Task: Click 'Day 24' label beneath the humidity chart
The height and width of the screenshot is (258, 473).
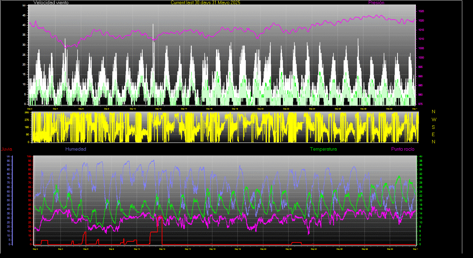Action: [314, 249]
